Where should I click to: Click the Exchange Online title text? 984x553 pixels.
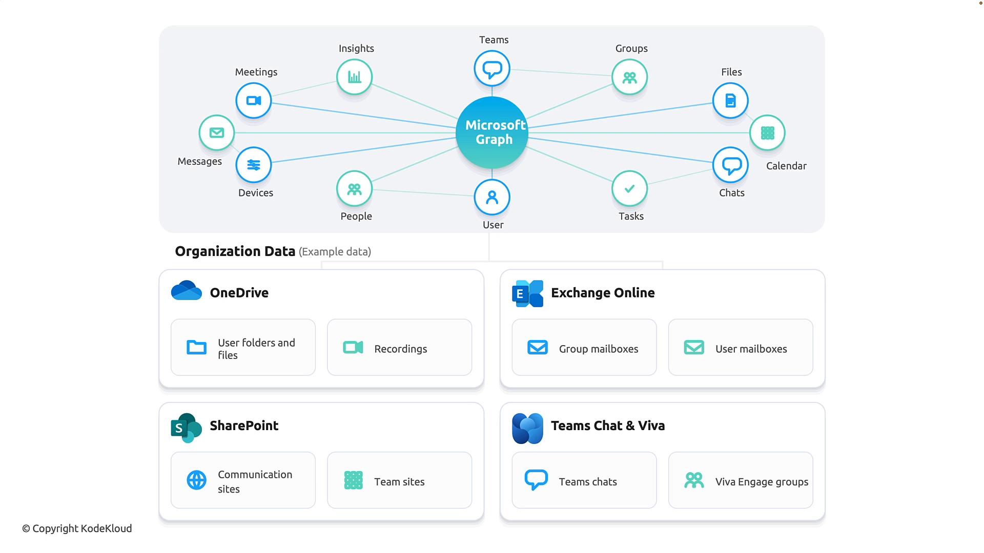(603, 293)
